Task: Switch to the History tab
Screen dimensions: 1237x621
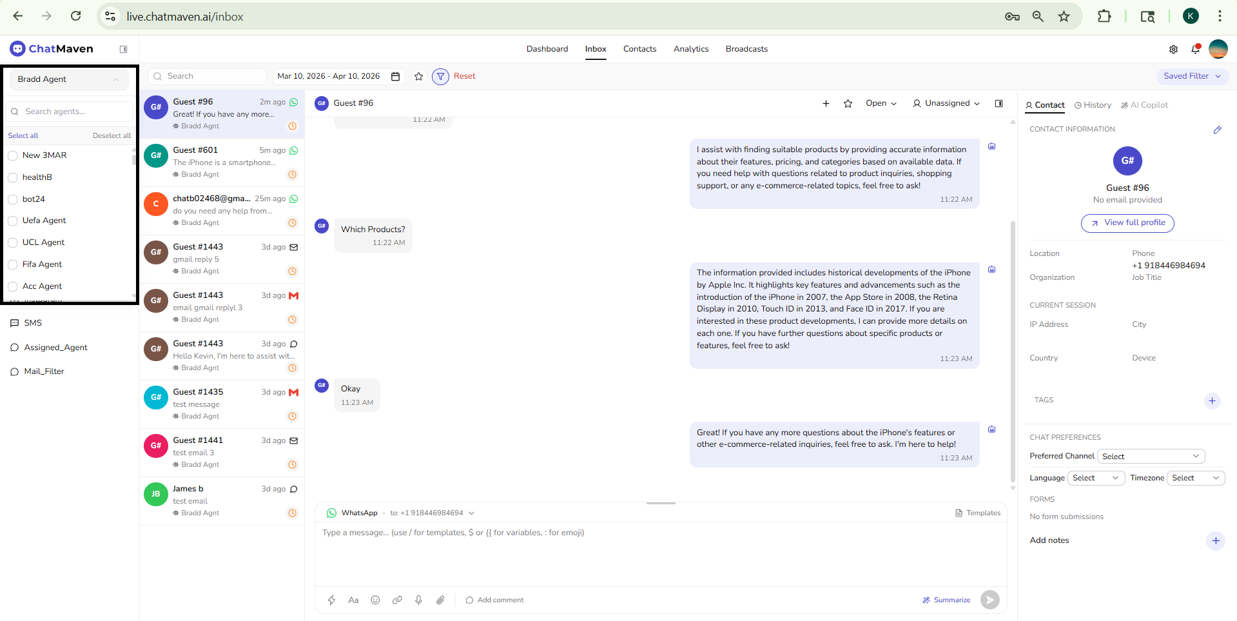Action: pos(1093,105)
